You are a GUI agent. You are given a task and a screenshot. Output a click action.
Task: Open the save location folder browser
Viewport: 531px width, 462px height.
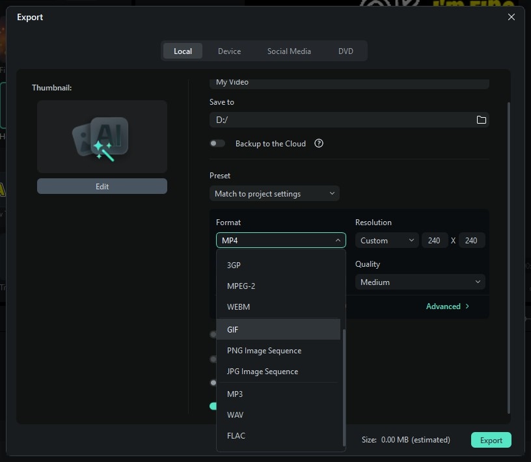pos(481,120)
